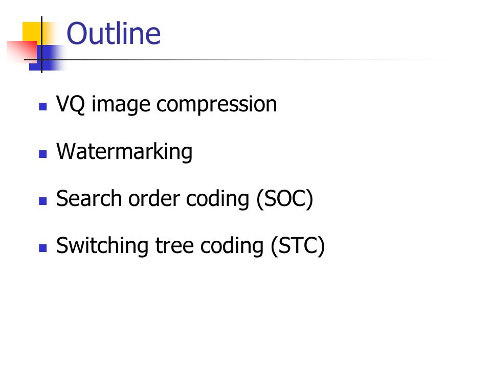Viewport: 491px width, 368px height.
Task: Click blue bullet beside Watermarking
Action: (x=43, y=154)
